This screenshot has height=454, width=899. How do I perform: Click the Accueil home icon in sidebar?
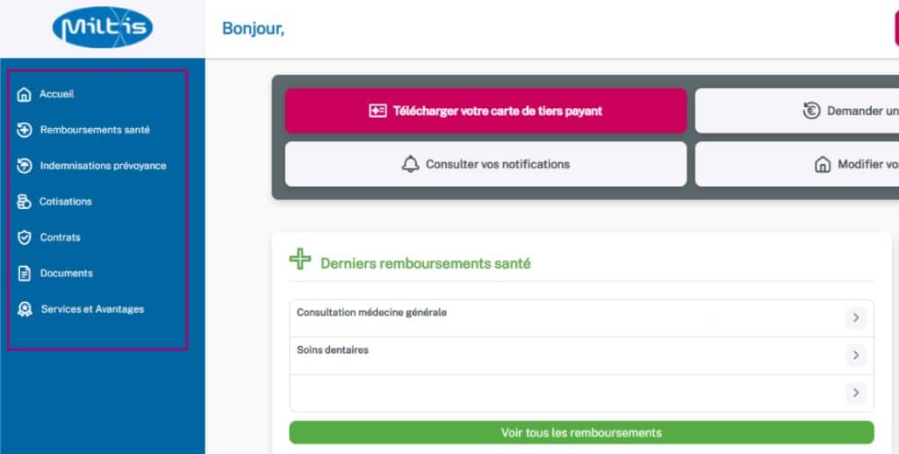[25, 95]
